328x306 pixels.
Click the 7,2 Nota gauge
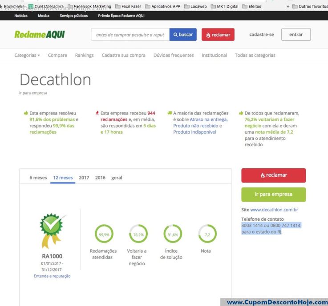207,234
